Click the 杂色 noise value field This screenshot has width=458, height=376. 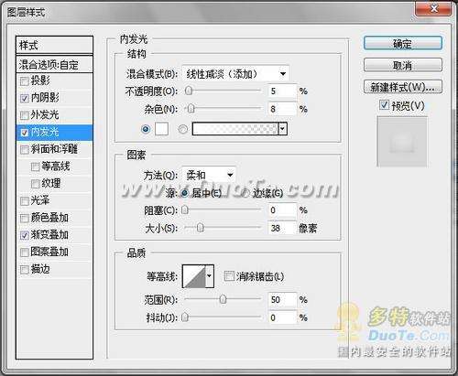point(282,109)
